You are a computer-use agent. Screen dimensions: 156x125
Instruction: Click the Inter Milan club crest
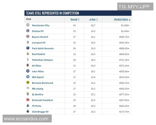(28, 71)
